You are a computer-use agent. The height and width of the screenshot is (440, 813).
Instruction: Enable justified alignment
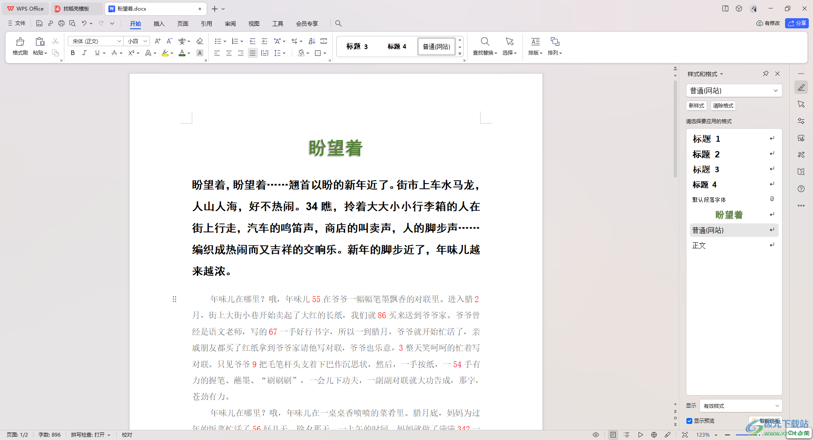coord(252,53)
